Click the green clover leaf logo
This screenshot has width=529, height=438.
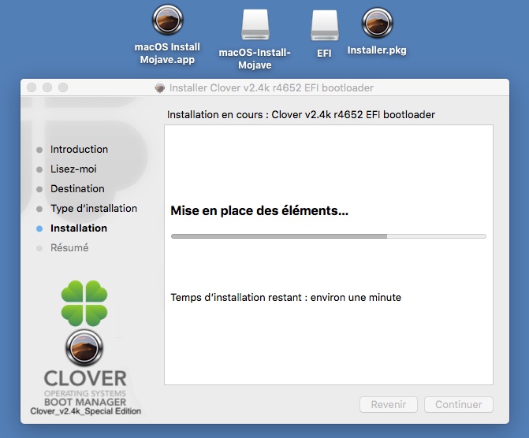tap(84, 303)
